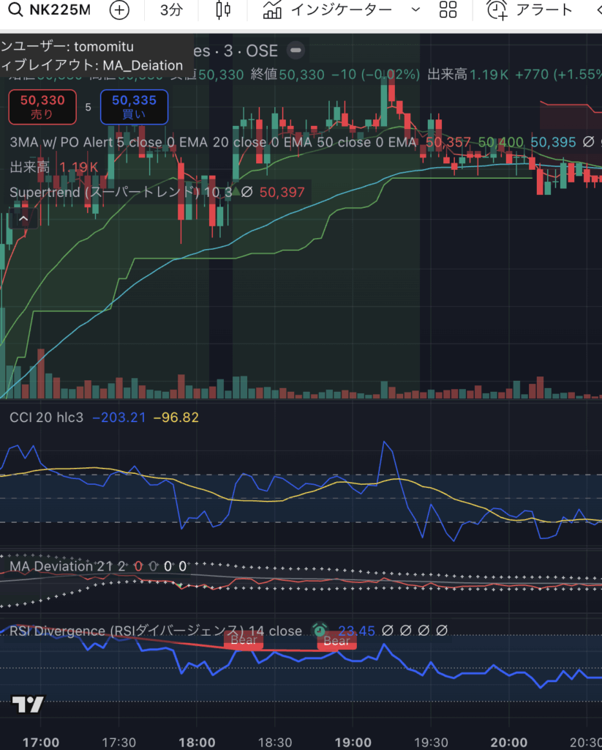Viewport: 602px width, 750px height.
Task: Click the add symbol plus icon
Action: 119,10
